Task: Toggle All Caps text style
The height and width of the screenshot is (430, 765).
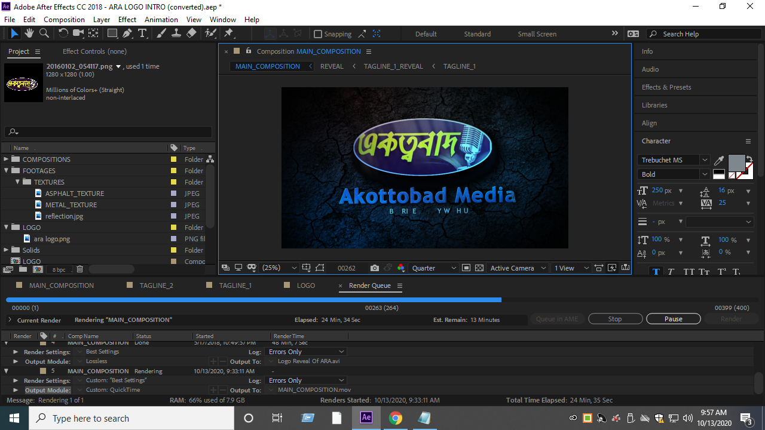Action: tap(688, 272)
